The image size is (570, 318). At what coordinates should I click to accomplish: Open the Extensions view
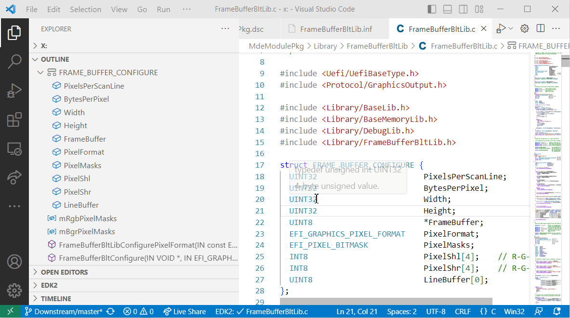tap(14, 120)
